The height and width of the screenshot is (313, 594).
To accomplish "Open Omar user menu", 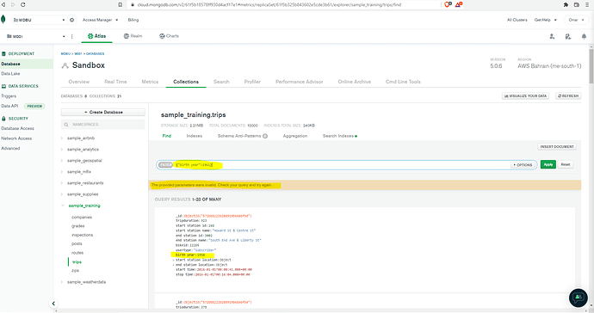I will point(576,20).
